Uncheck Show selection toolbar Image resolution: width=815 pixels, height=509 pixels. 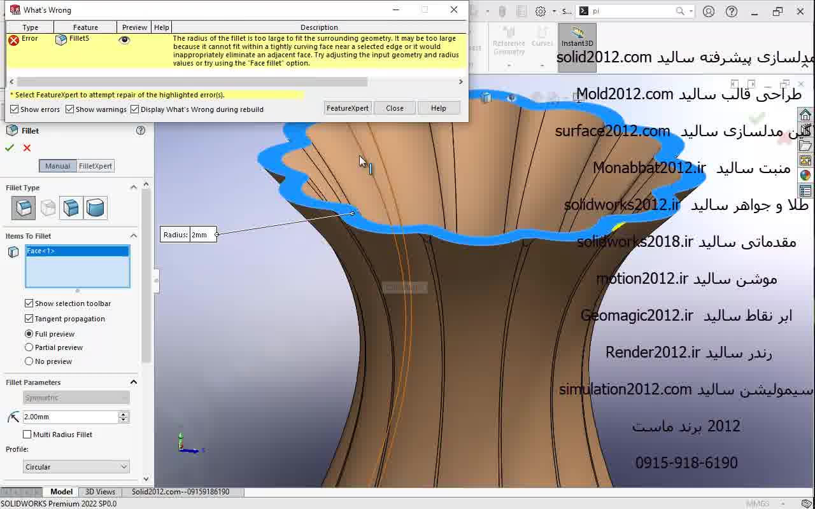pyautogui.click(x=29, y=303)
